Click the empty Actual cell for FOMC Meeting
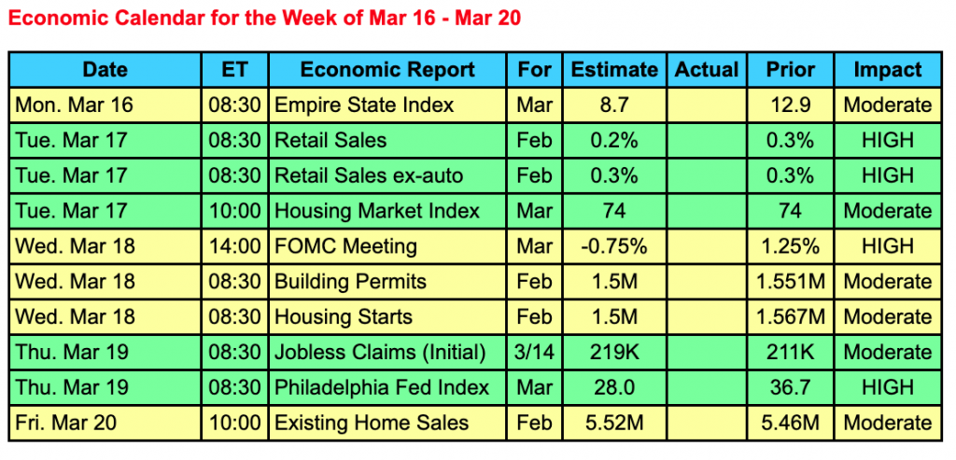This screenshot has height=460, width=956. [707, 246]
